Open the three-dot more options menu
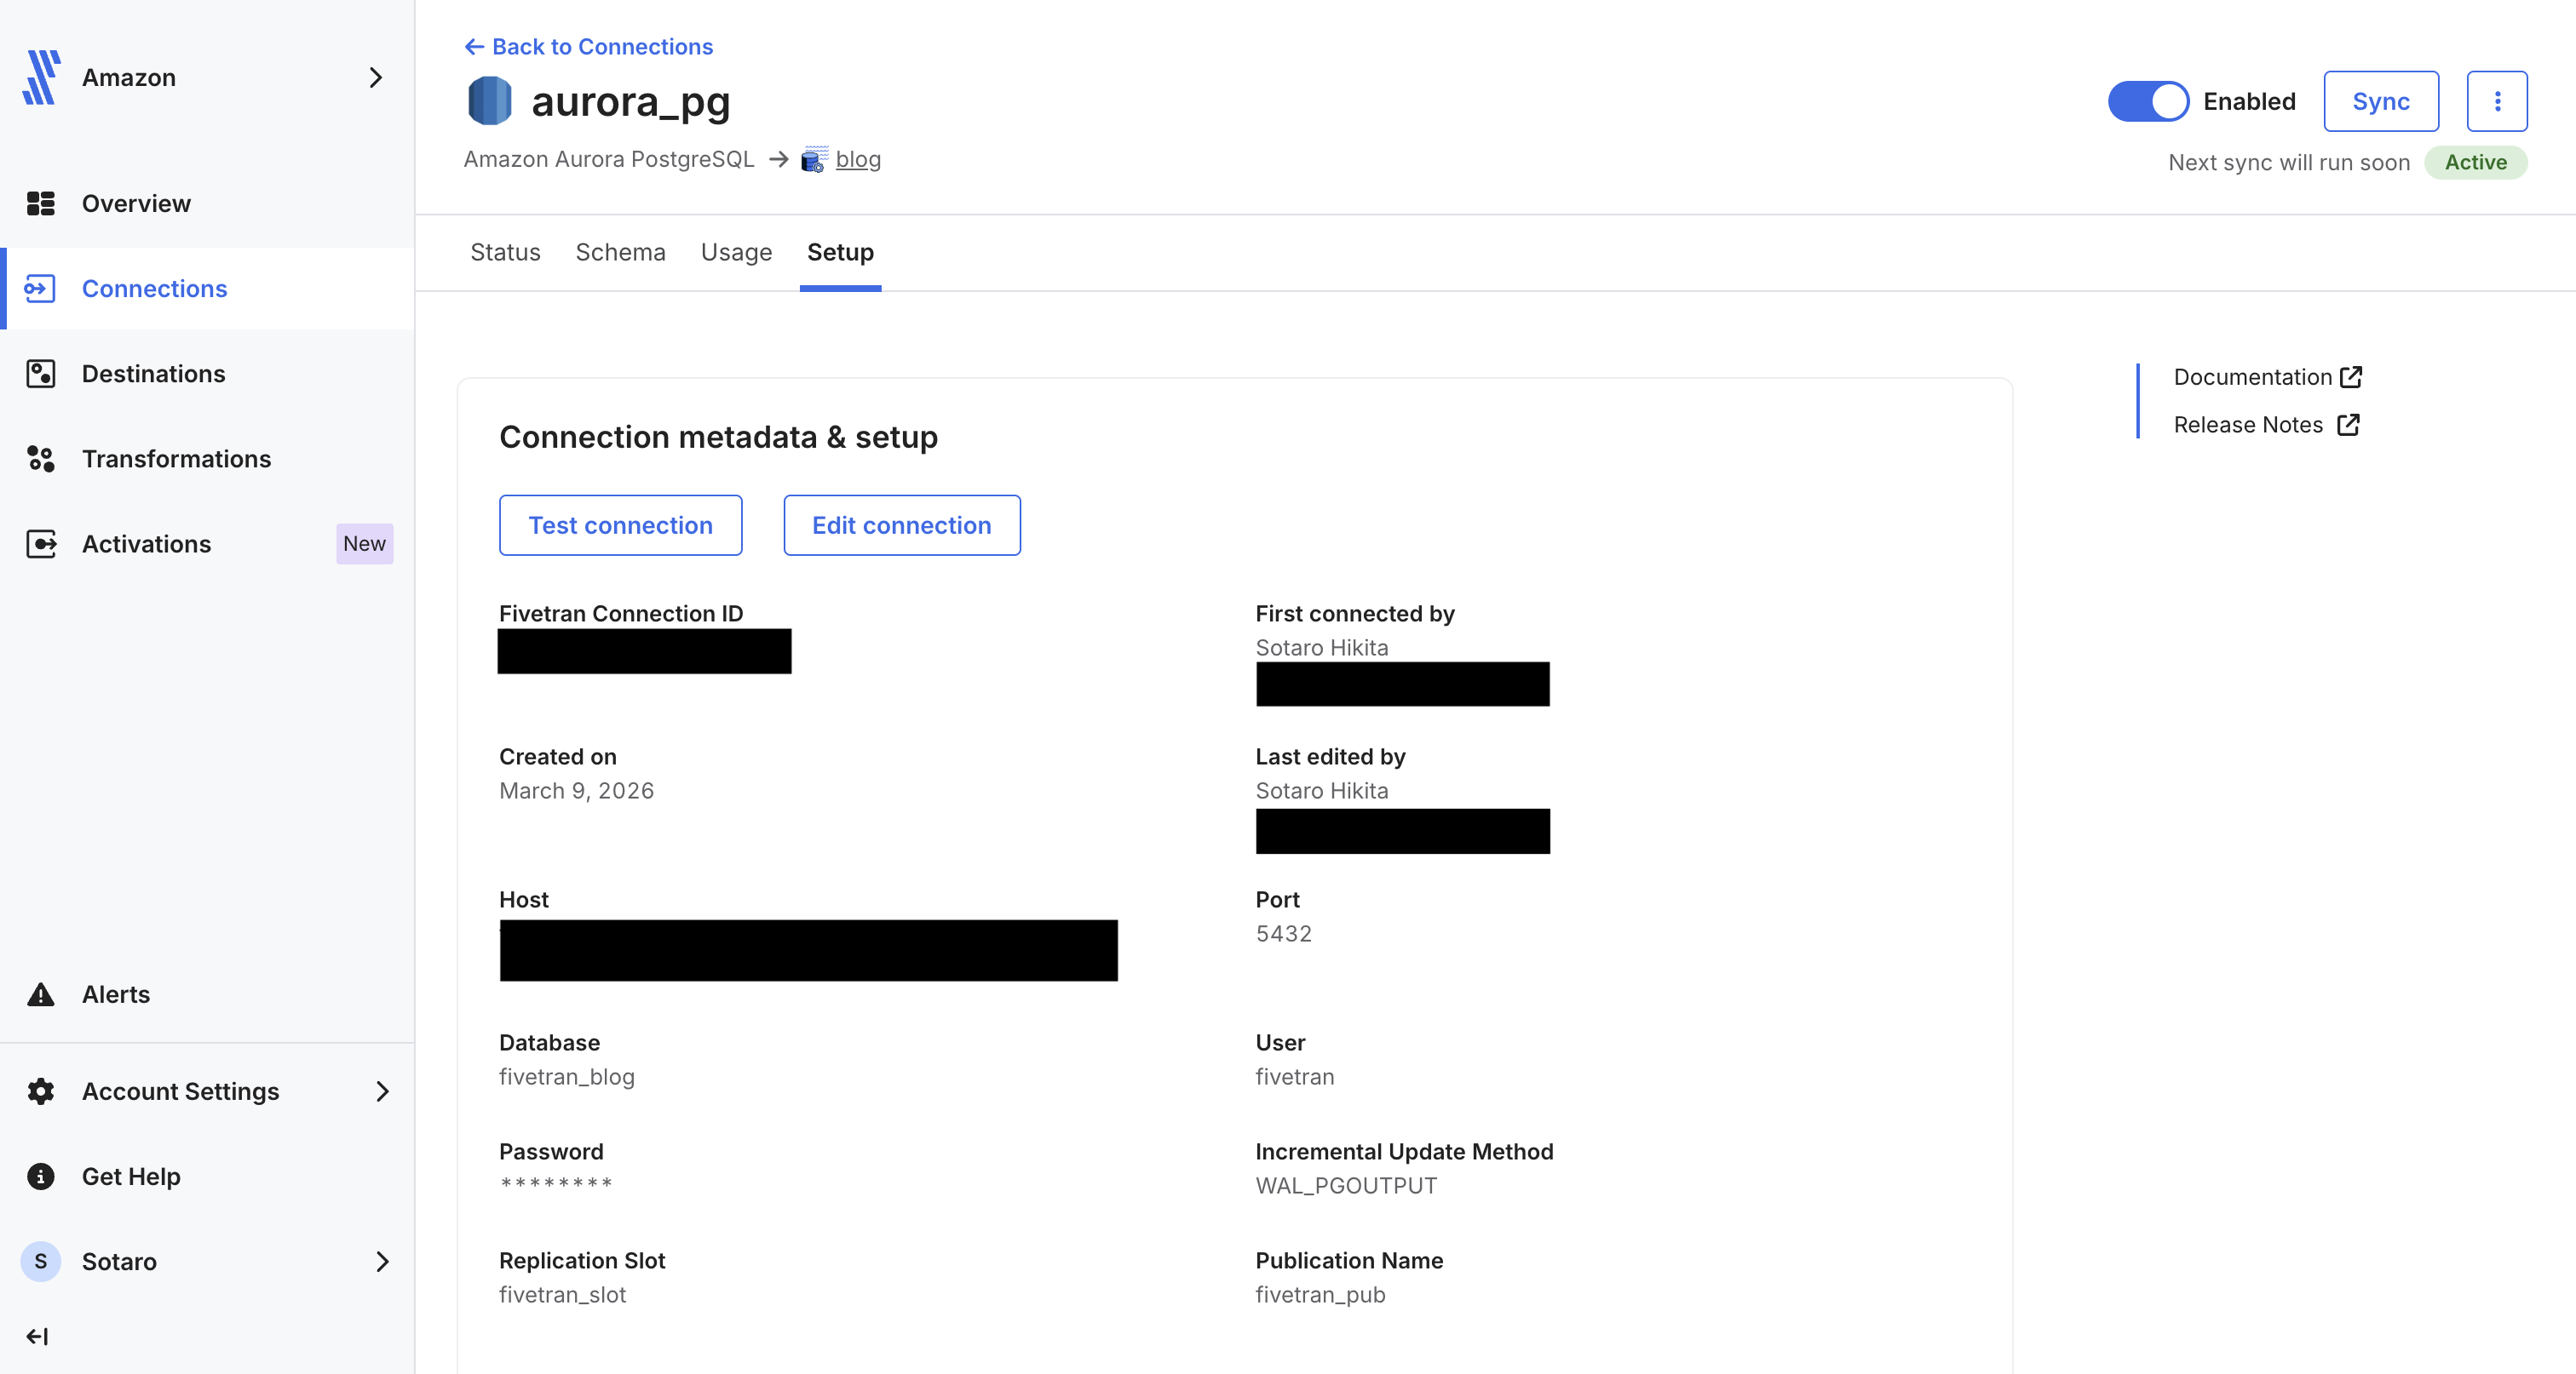Viewport: 2576px width, 1374px height. click(2496, 101)
